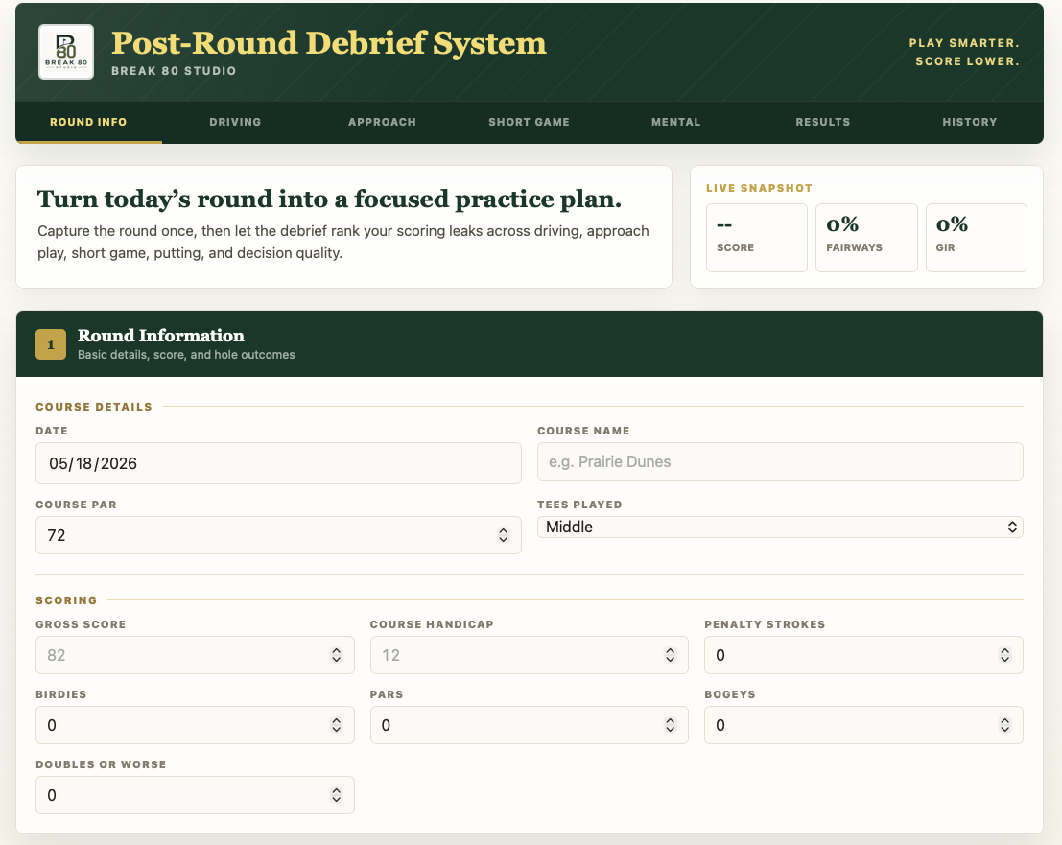Viewport: 1062px width, 845px height.
Task: Click the Birdies stepper arrows
Action: (x=337, y=725)
